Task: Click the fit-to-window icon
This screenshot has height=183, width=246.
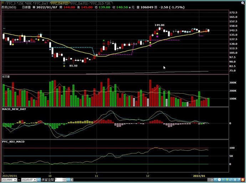Action: pyautogui.click(x=235, y=180)
